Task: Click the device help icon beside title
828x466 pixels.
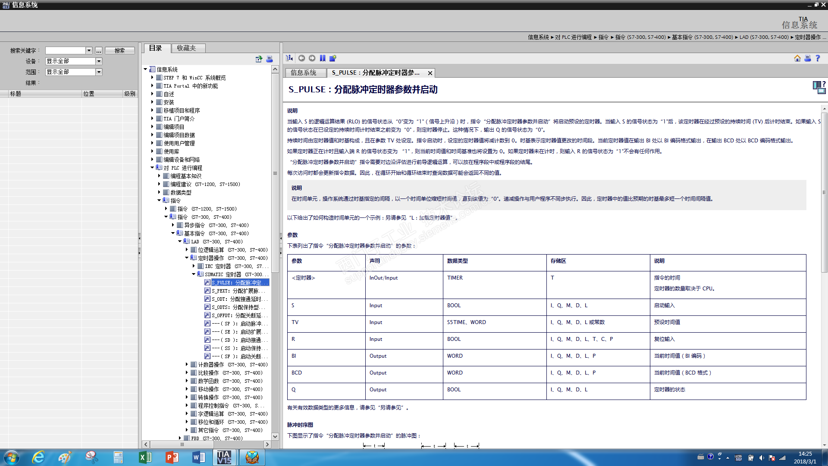Action: [819, 87]
